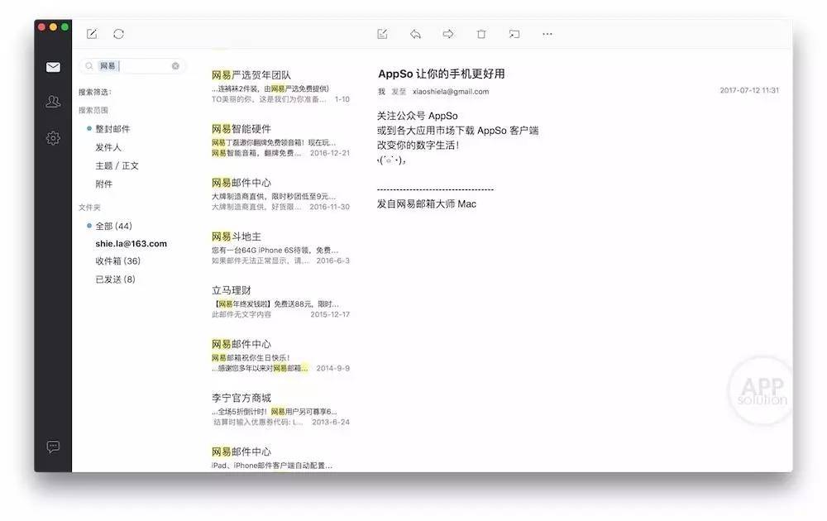Click the magnifier search icon
Viewport: 827px width, 521px height.
coord(89,66)
